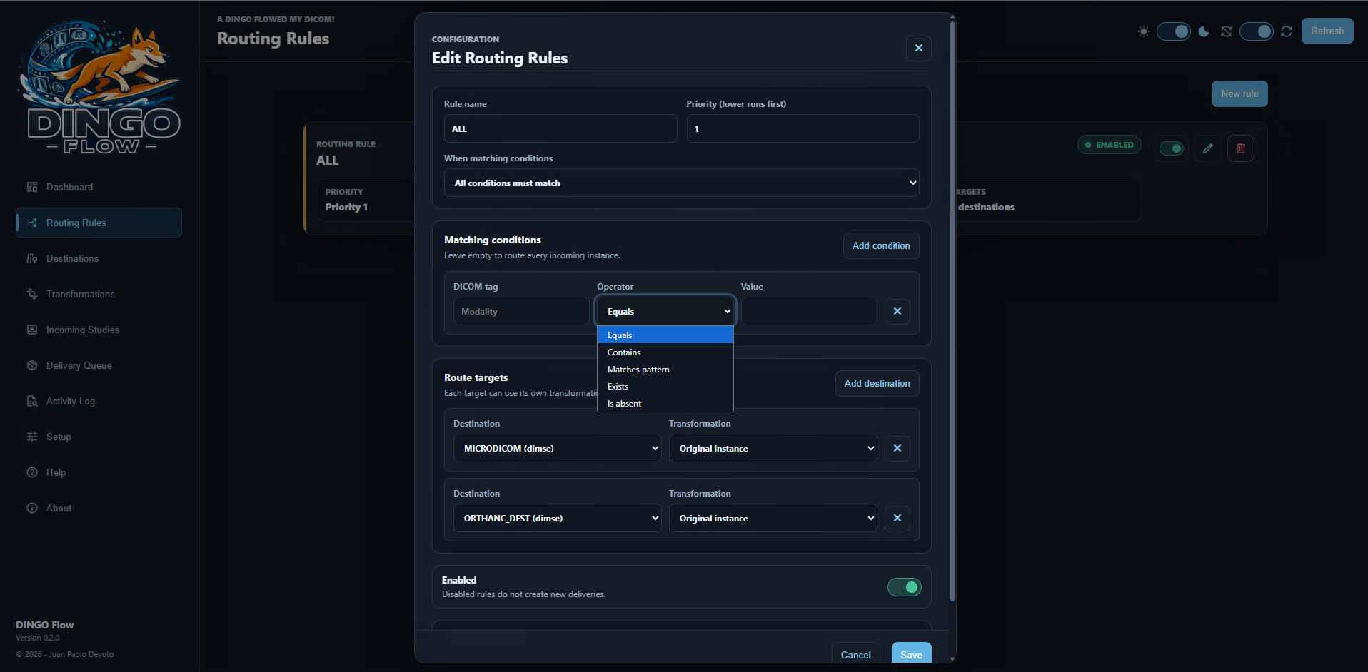Click the moon dark-mode icon
Viewport: 1368px width, 672px height.
click(1204, 31)
